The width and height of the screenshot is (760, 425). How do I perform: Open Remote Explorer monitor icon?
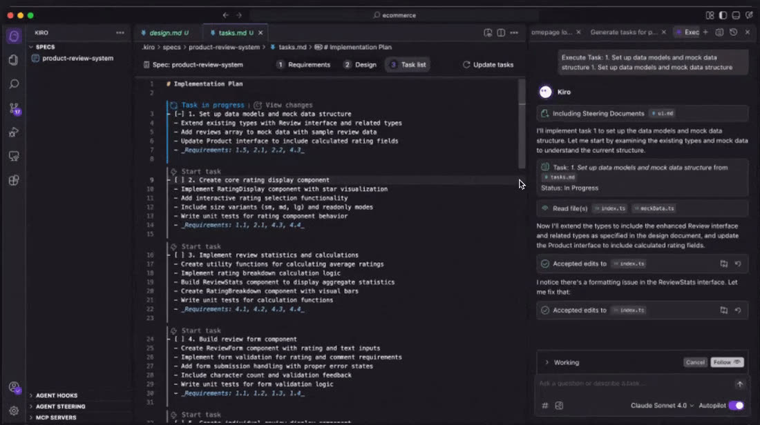coord(14,156)
